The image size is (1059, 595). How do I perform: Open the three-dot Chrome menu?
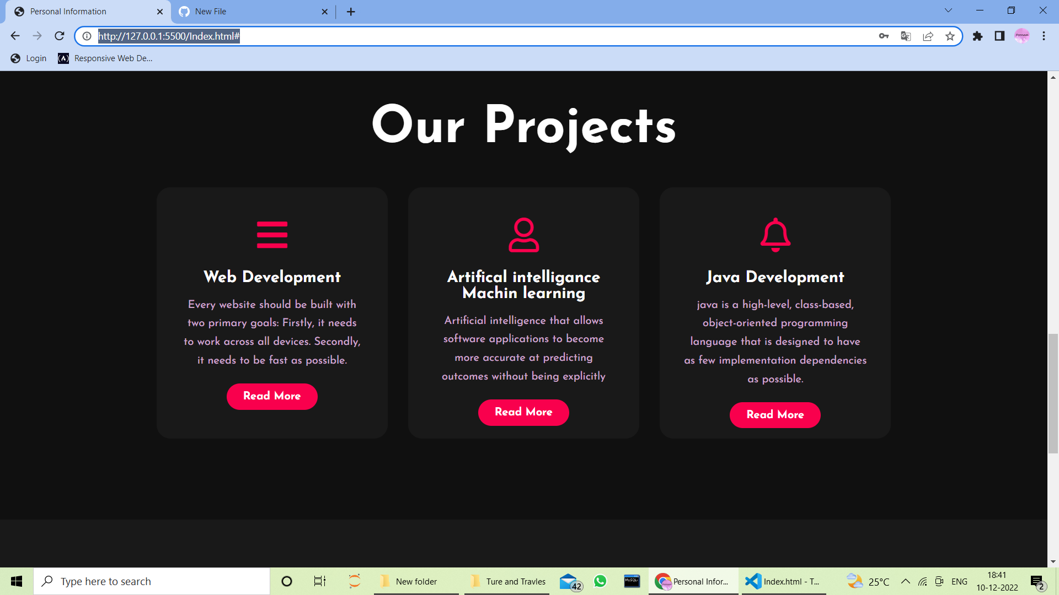(x=1044, y=36)
